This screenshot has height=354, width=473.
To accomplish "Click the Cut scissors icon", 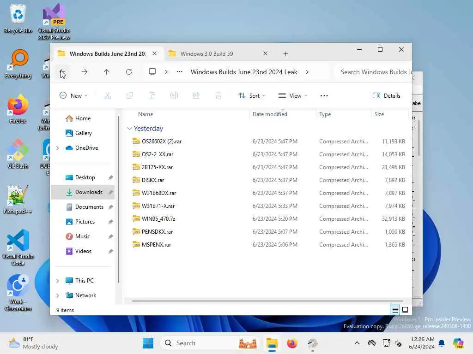I will [x=107, y=96].
